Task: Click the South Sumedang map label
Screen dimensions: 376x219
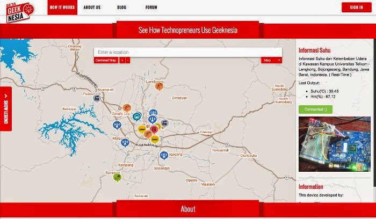Action: (x=283, y=100)
